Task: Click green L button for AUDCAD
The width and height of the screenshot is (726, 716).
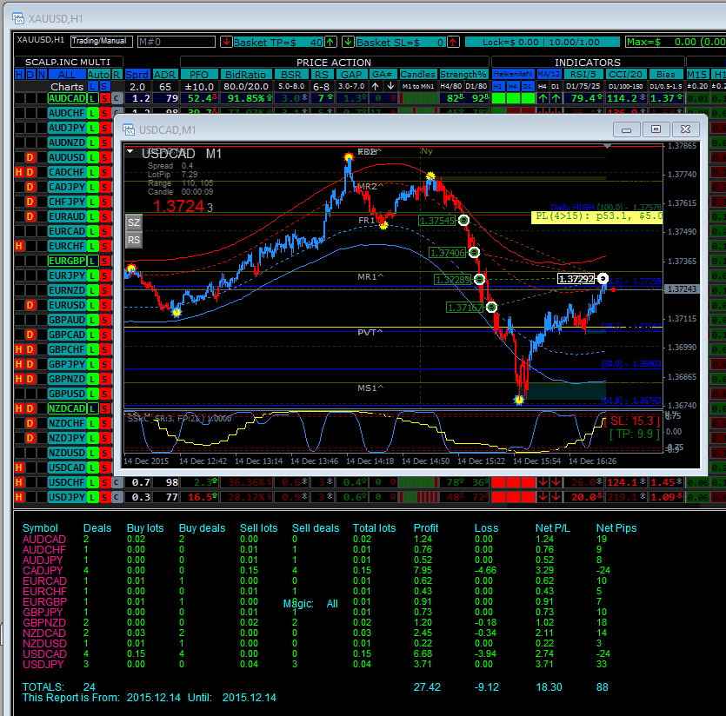Action: coord(92,98)
